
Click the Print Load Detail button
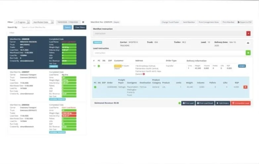coord(205,103)
